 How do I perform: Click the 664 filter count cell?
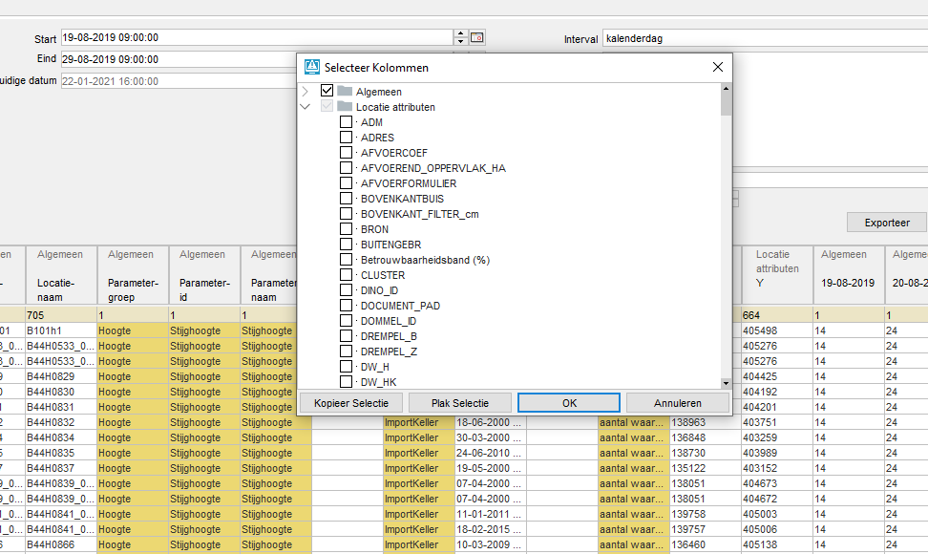(778, 315)
